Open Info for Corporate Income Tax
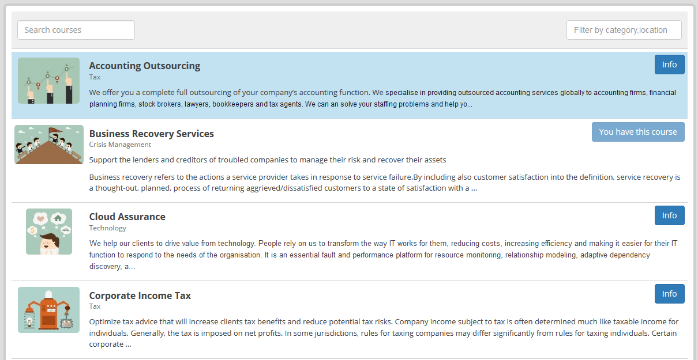 pos(669,294)
